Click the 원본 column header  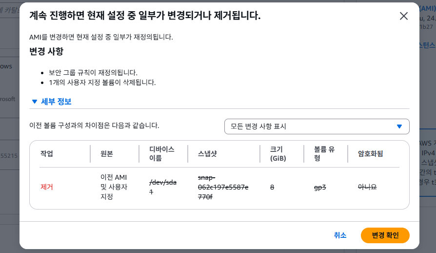click(x=106, y=154)
